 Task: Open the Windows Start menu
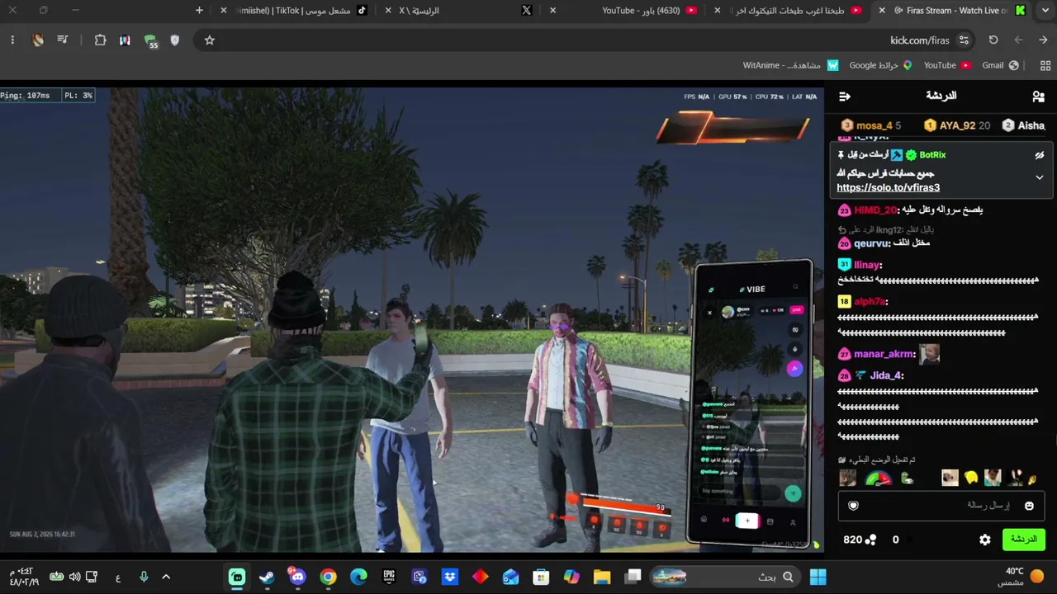pyautogui.click(x=818, y=577)
